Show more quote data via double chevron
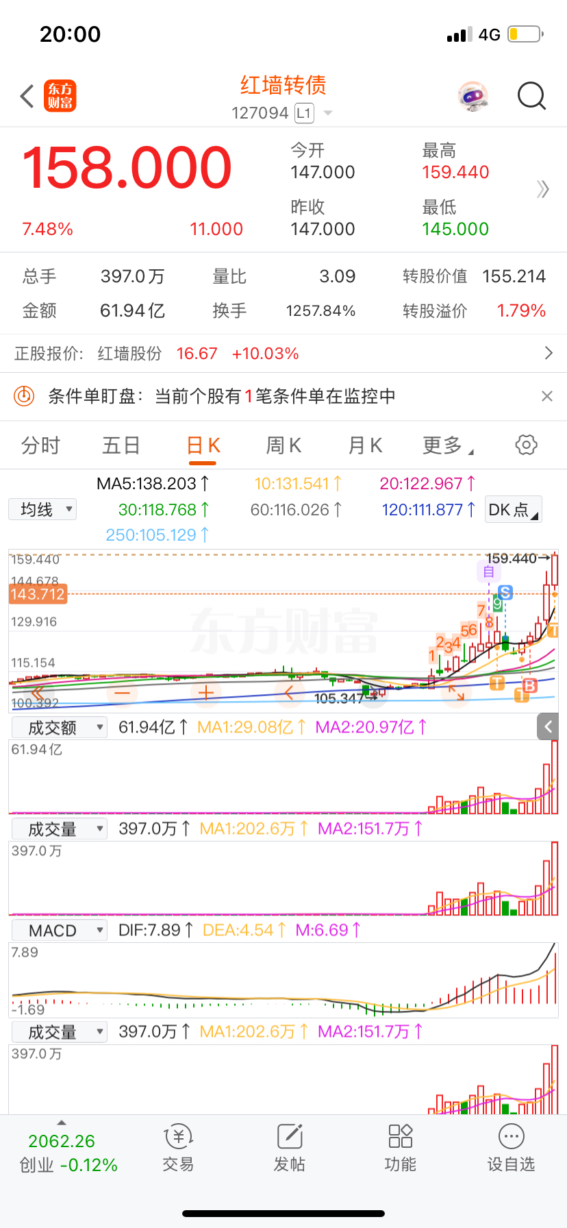The height and width of the screenshot is (1228, 567). pos(543,189)
